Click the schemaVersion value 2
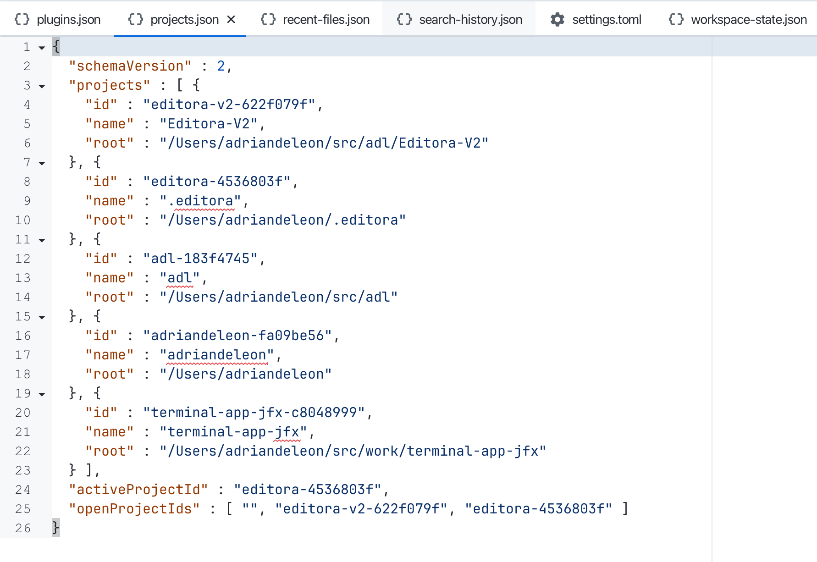 221,66
